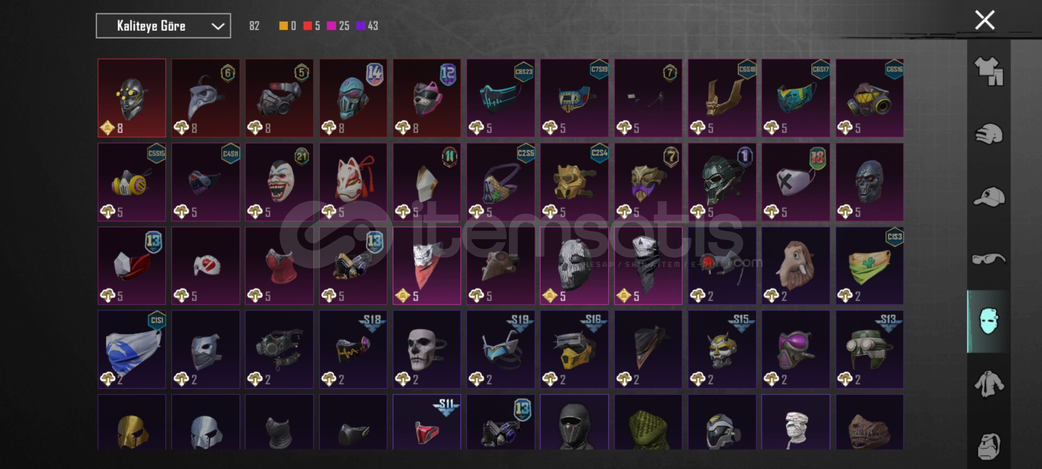Pick the S18 season mask item

point(353,350)
